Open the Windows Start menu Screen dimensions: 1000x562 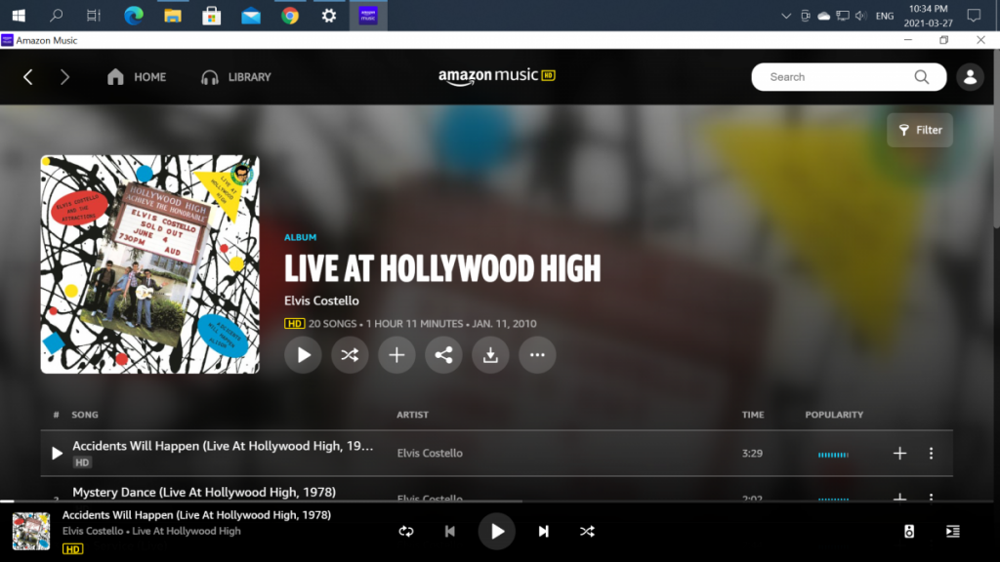point(19,16)
